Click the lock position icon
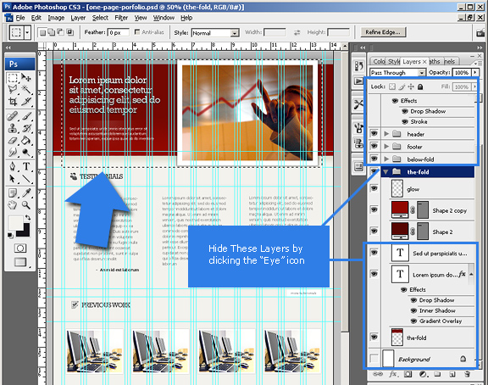 [x=411, y=86]
